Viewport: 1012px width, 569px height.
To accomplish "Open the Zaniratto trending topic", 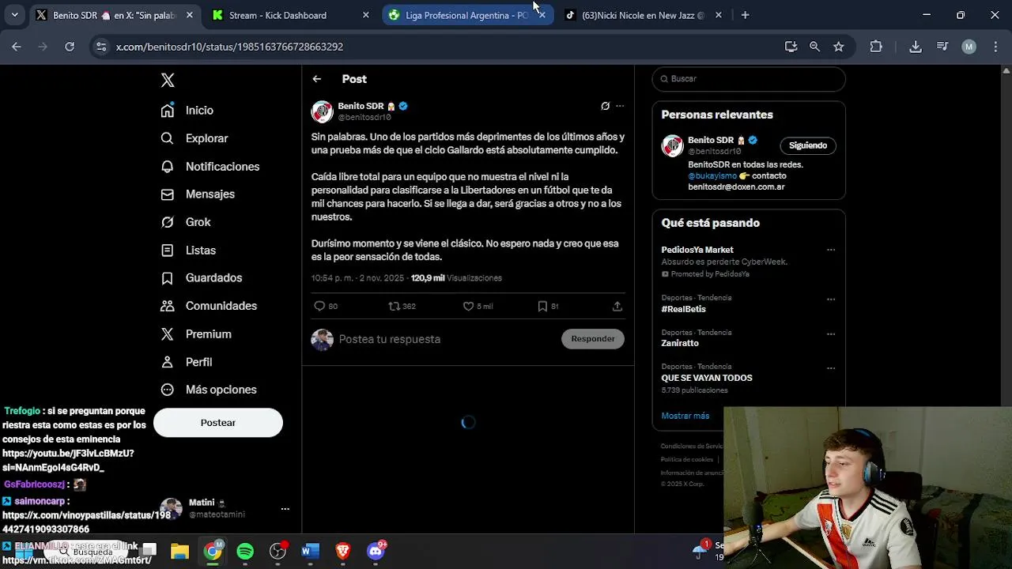I will pyautogui.click(x=680, y=344).
